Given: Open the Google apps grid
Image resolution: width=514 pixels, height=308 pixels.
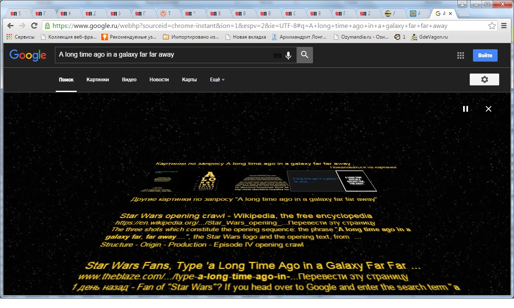Looking at the screenshot, I should click(460, 55).
